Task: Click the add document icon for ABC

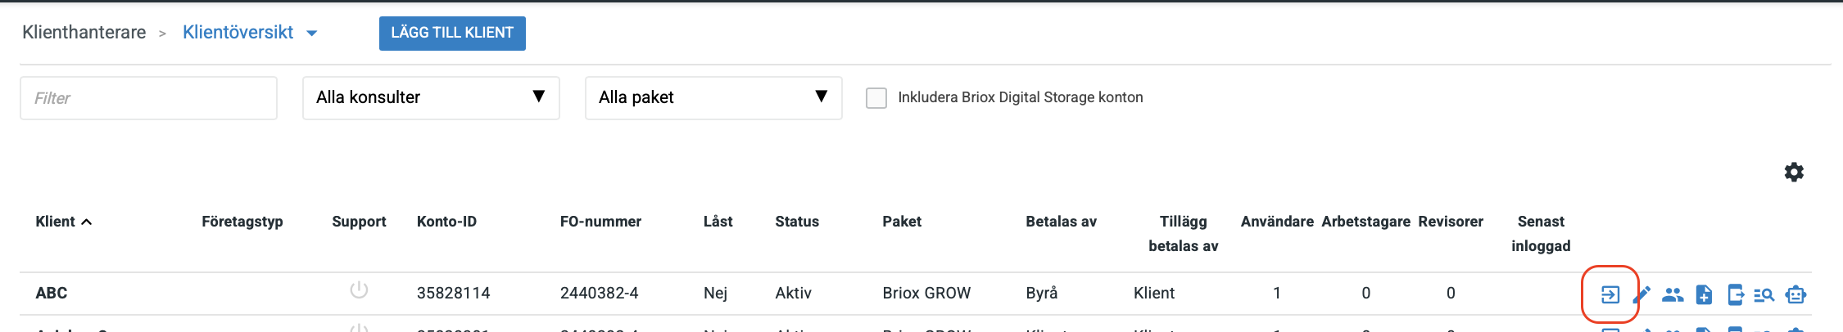Action: [x=1704, y=294]
